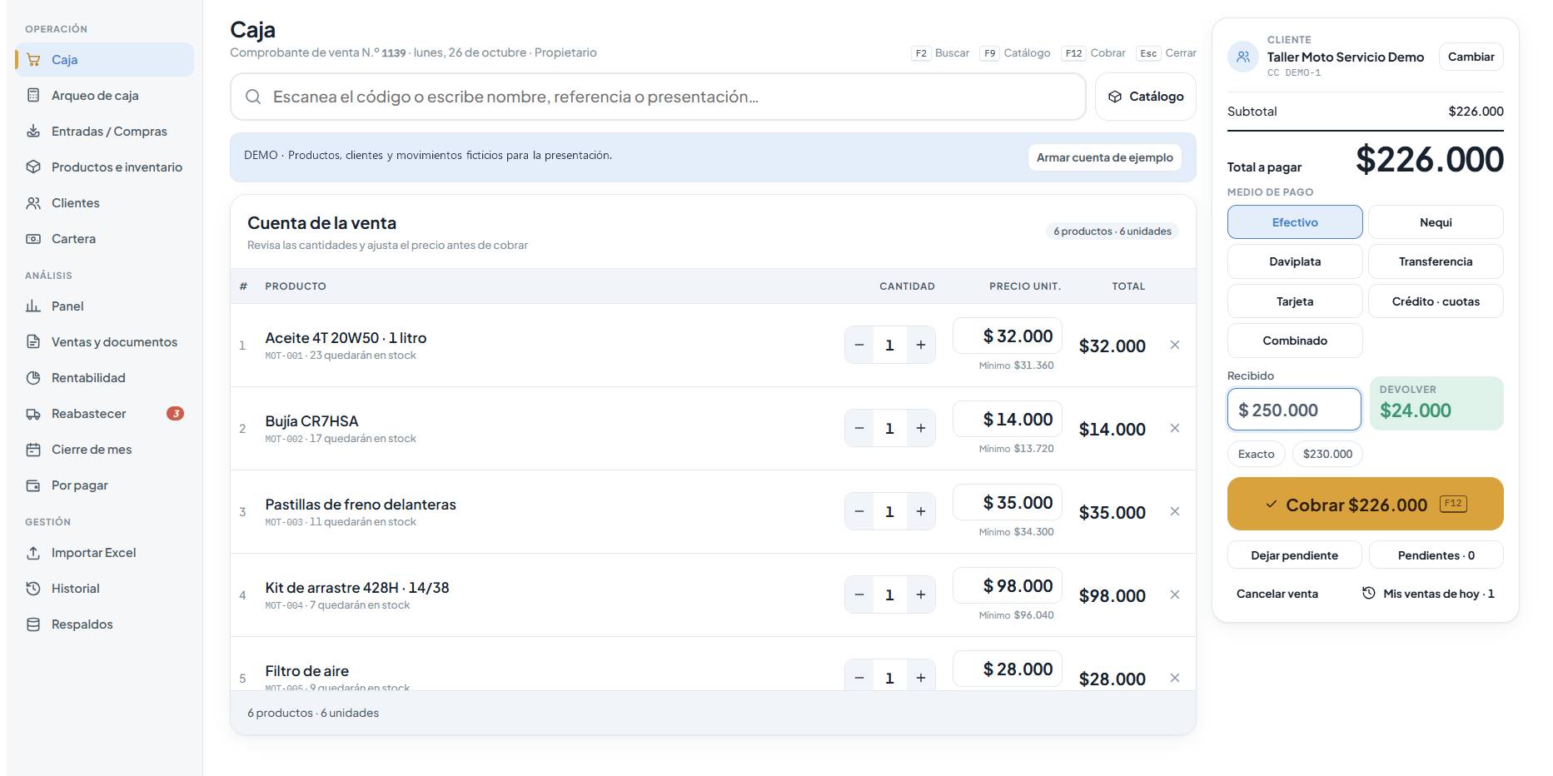
Task: Select Crédito · cuotas payment option
Action: [1436, 301]
